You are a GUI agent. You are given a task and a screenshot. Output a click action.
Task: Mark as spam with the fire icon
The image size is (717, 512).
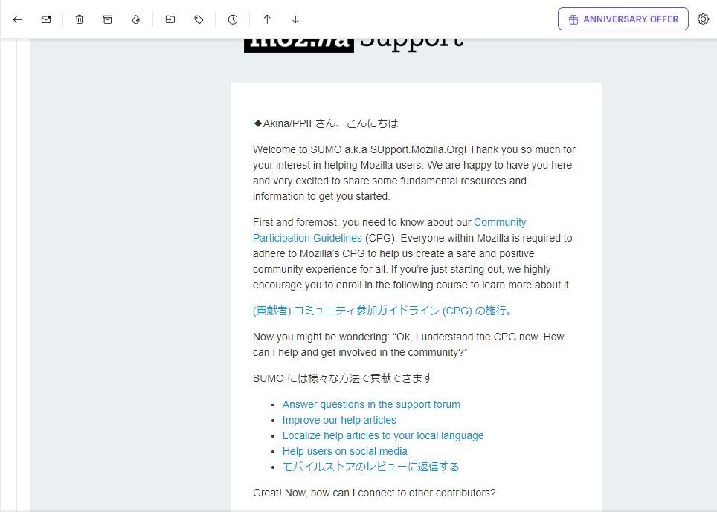click(x=136, y=19)
